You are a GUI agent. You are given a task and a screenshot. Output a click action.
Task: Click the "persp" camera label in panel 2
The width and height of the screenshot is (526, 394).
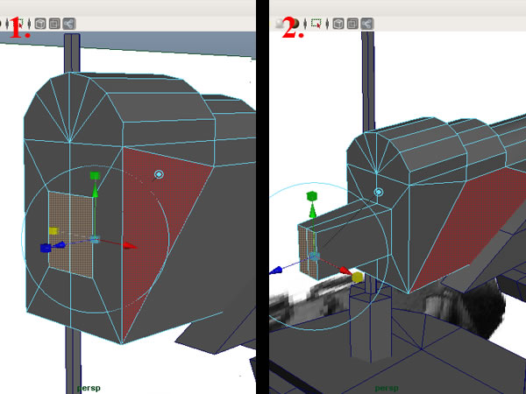(387, 388)
